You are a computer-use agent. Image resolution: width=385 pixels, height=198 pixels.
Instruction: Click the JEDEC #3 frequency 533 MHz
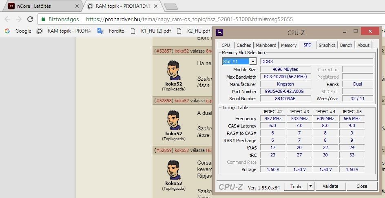[x=299, y=119]
